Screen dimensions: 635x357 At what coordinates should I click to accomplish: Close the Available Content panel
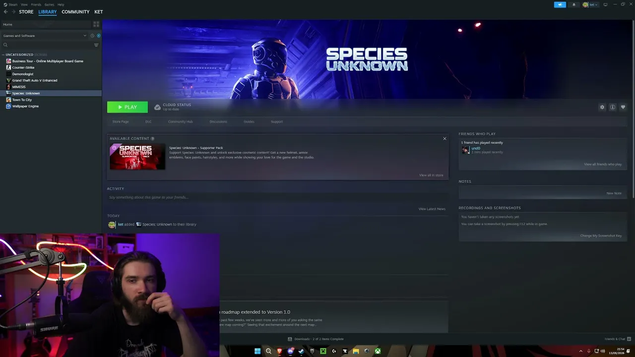[x=444, y=138]
